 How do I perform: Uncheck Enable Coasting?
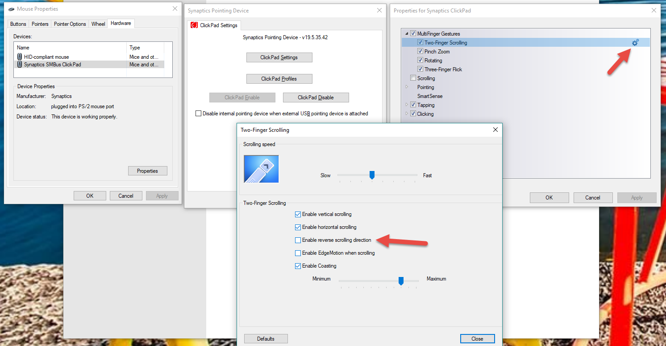click(298, 266)
